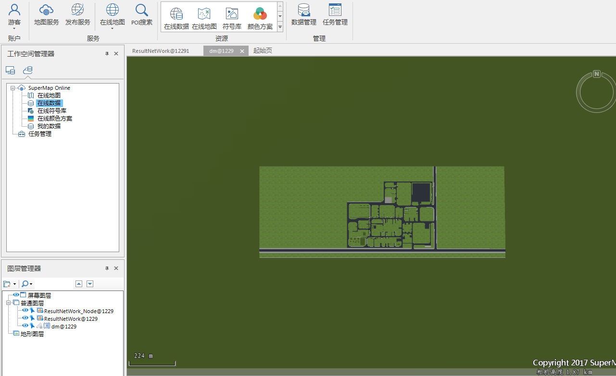Click the 相机高度 camera height status text
The width and height of the screenshot is (616, 376).
[x=564, y=372]
